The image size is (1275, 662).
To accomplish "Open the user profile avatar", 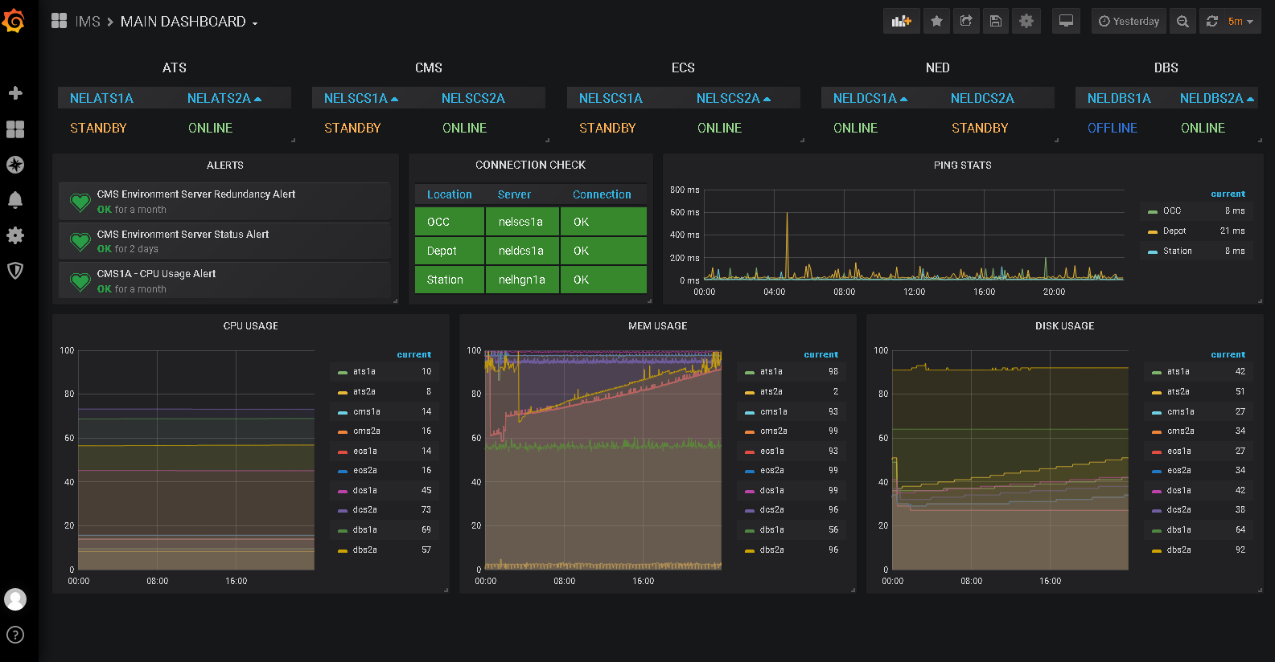I will [15, 599].
